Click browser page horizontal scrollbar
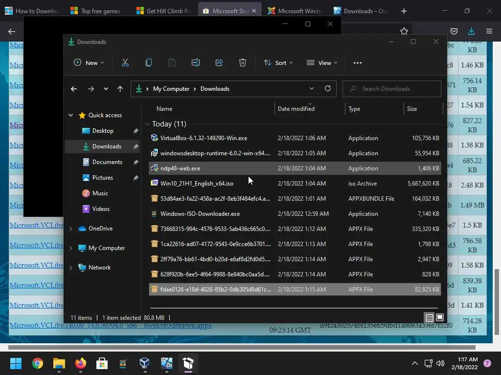This screenshot has width=501, height=375. (x=242, y=347)
